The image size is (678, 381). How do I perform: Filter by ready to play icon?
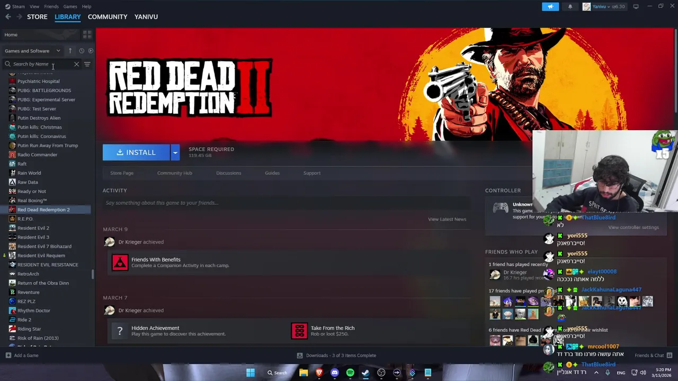pos(91,51)
